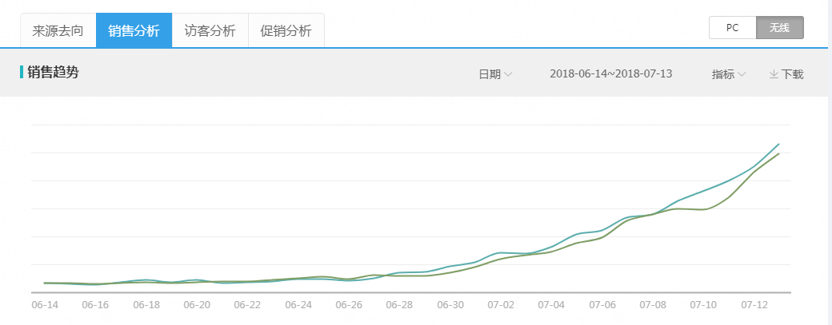Select the 无线 wireless toggle

(779, 27)
